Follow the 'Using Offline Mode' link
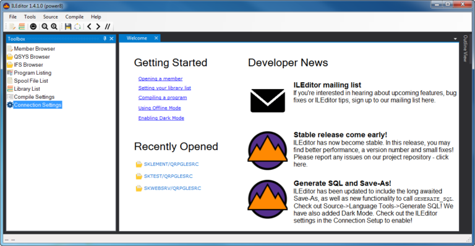Image resolution: width=475 pixels, height=246 pixels. [160, 108]
